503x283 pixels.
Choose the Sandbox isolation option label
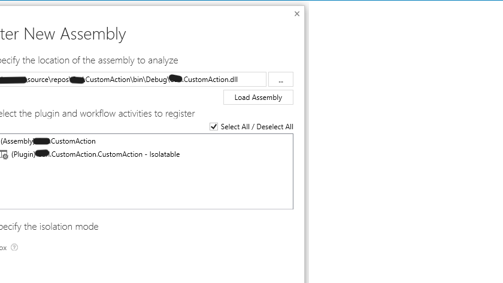pos(3,248)
